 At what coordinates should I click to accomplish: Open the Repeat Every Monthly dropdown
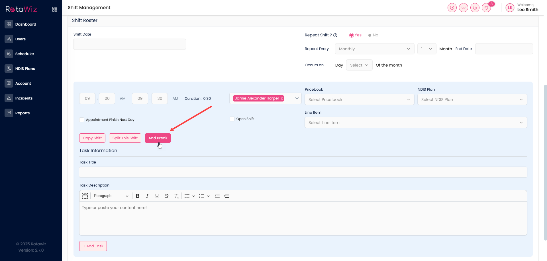(374, 49)
